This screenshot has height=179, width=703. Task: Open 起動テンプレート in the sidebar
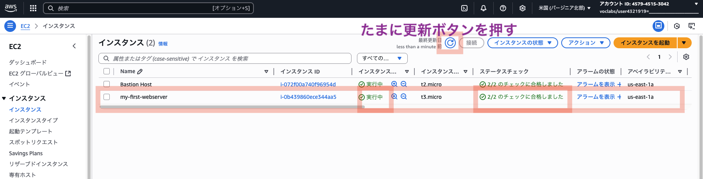[x=30, y=132]
